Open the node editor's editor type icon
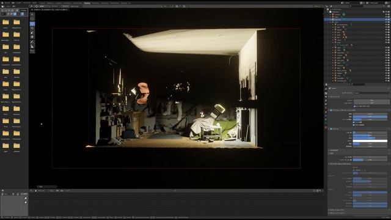The width and height of the screenshot is (391, 220). 31,191
